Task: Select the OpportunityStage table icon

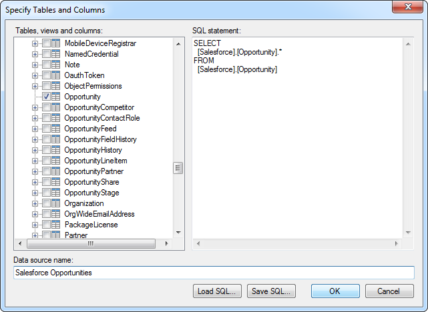Action: 56,193
